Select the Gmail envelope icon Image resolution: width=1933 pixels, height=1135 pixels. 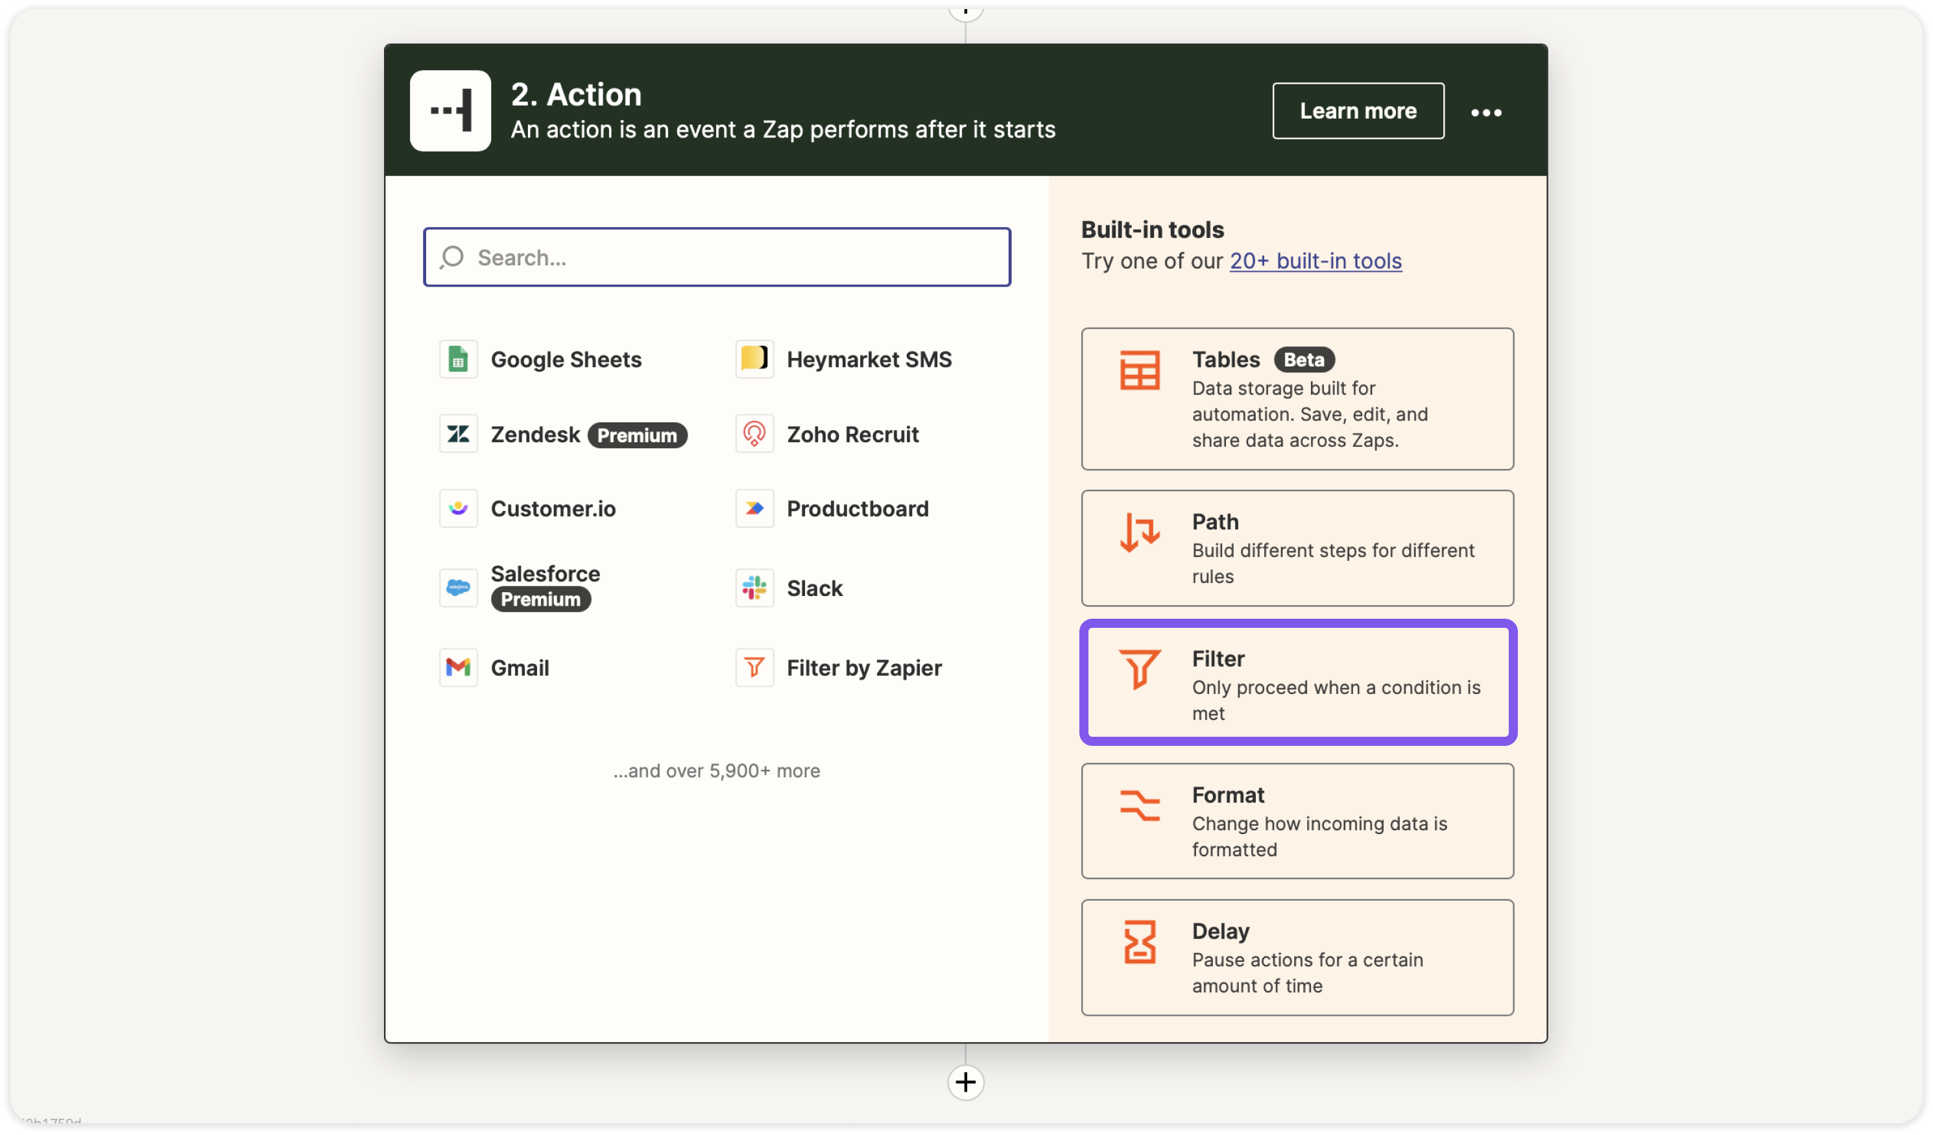[458, 668]
